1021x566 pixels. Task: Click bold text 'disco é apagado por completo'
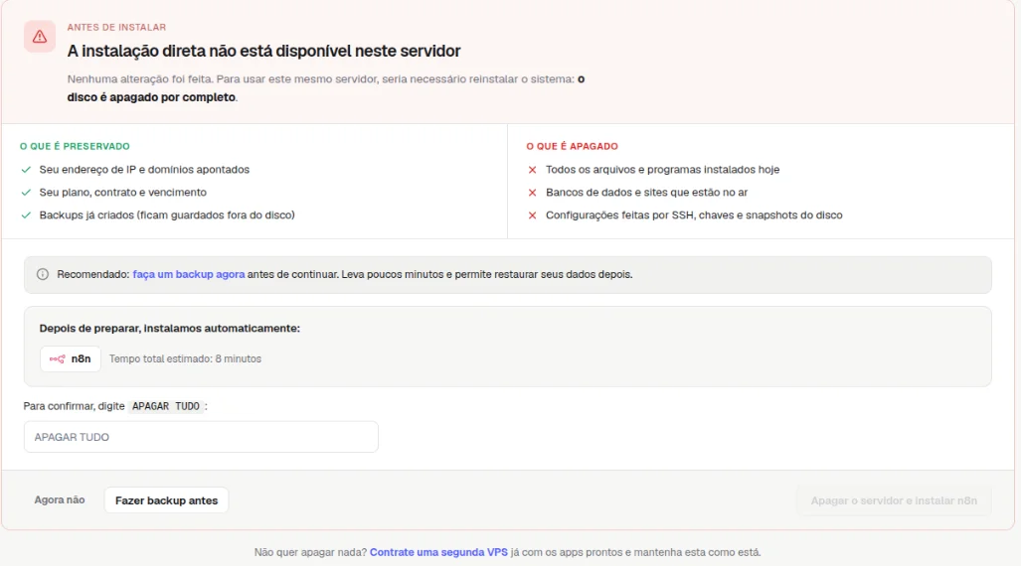coord(151,97)
